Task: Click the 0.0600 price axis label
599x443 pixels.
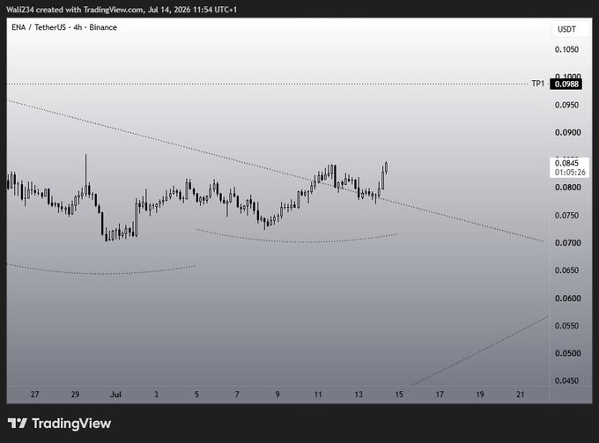Action: click(x=567, y=299)
